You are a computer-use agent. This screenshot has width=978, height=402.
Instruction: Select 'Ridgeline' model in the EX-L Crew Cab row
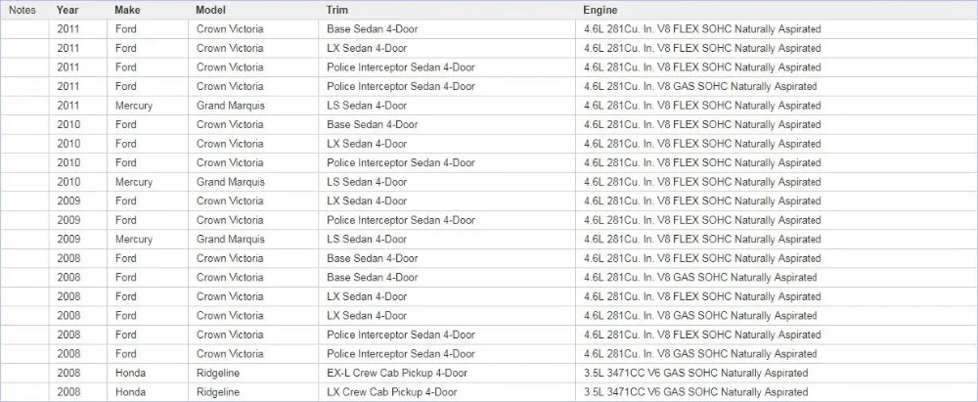[218, 374]
